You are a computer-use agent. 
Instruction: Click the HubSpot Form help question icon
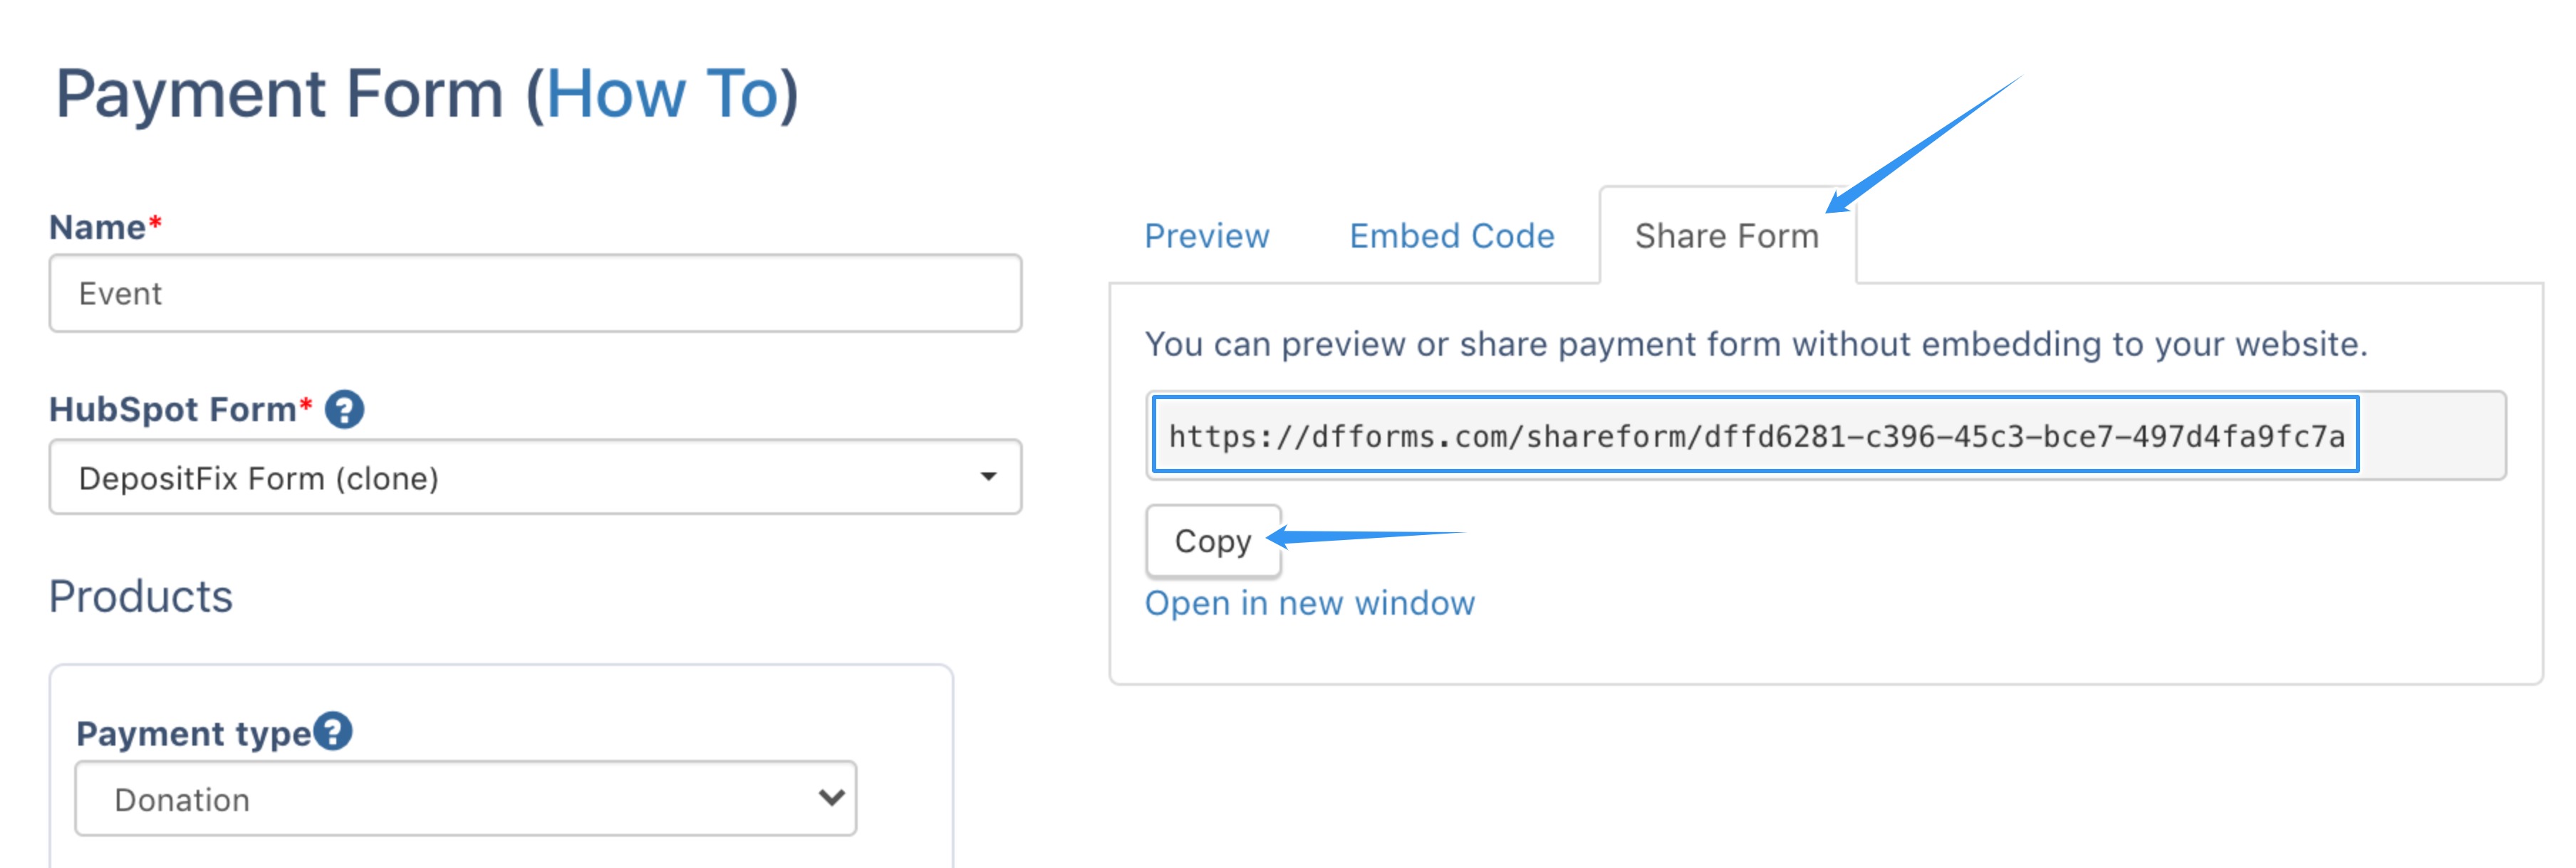(x=344, y=410)
